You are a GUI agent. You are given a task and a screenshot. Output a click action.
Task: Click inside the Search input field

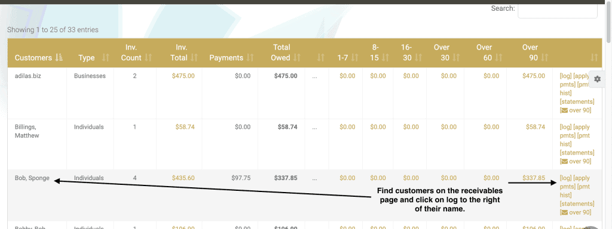tap(558, 10)
